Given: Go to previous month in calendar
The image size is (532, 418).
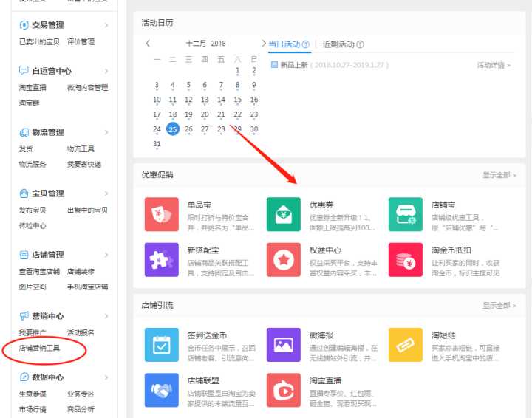Looking at the screenshot, I should 148,44.
